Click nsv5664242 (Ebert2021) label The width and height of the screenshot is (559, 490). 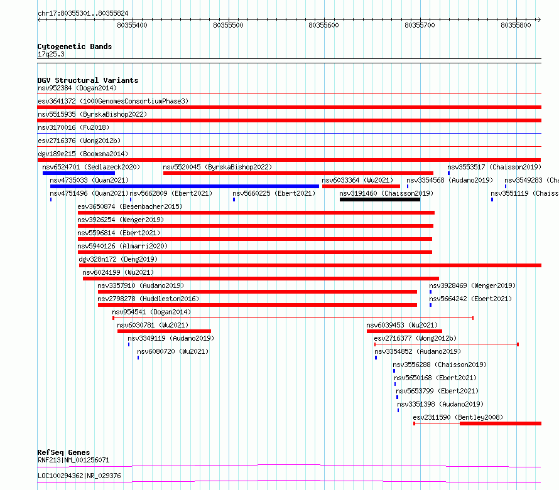pos(470,299)
